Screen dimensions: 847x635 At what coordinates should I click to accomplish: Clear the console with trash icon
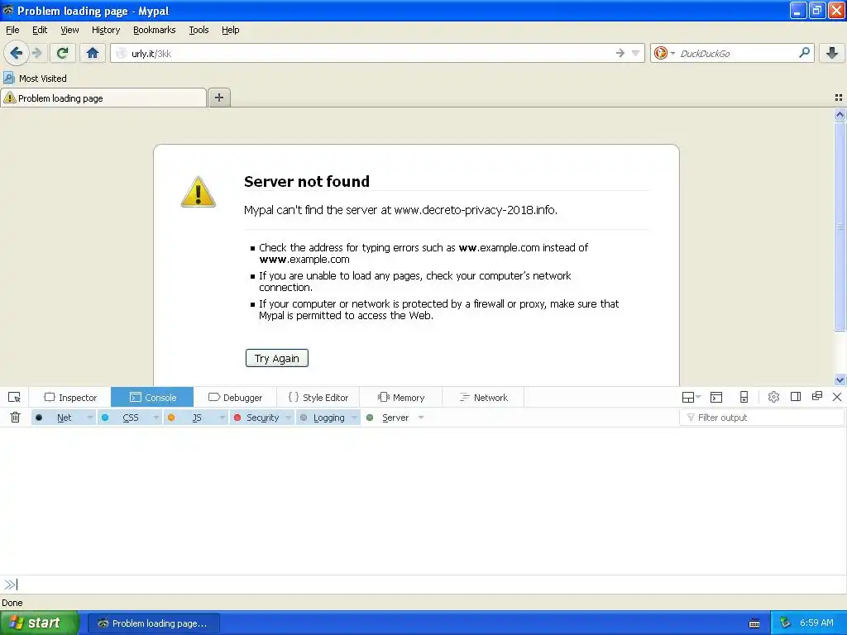pyautogui.click(x=15, y=418)
